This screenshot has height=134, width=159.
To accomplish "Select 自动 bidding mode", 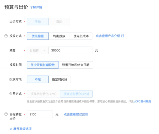I will coord(59,21).
